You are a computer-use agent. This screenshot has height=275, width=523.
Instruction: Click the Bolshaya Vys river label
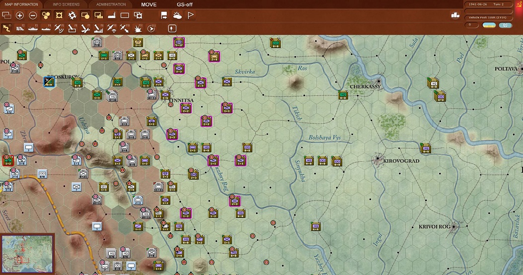point(324,137)
